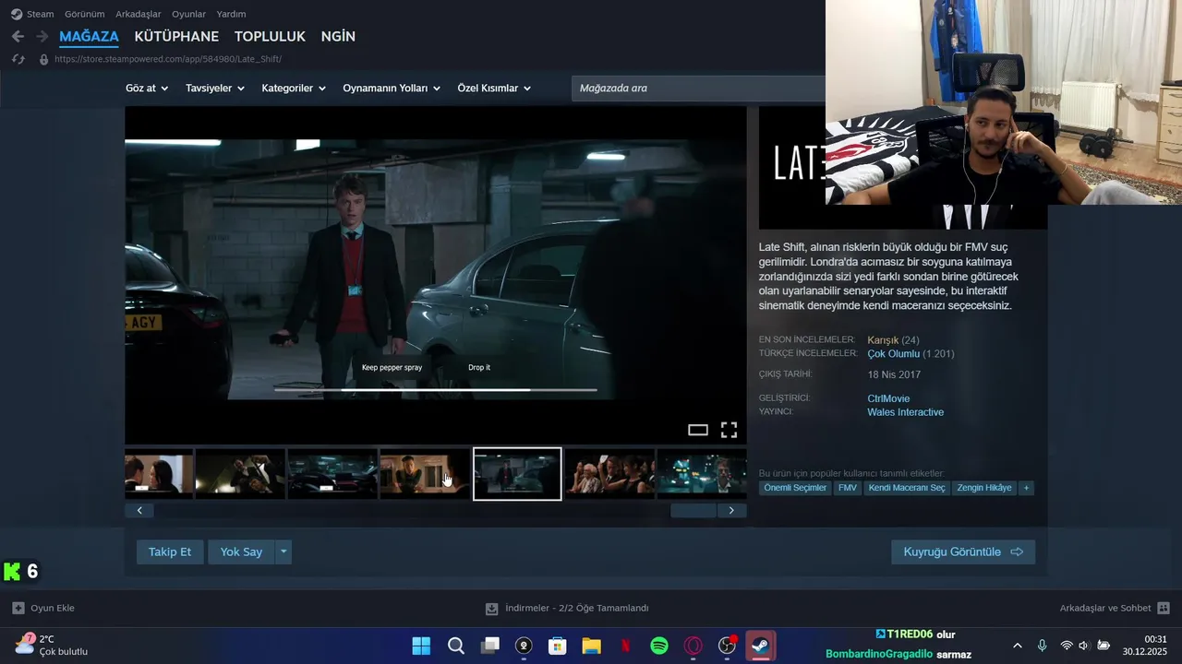Image resolution: width=1182 pixels, height=664 pixels.
Task: Open File Explorer from the taskbar
Action: point(591,646)
